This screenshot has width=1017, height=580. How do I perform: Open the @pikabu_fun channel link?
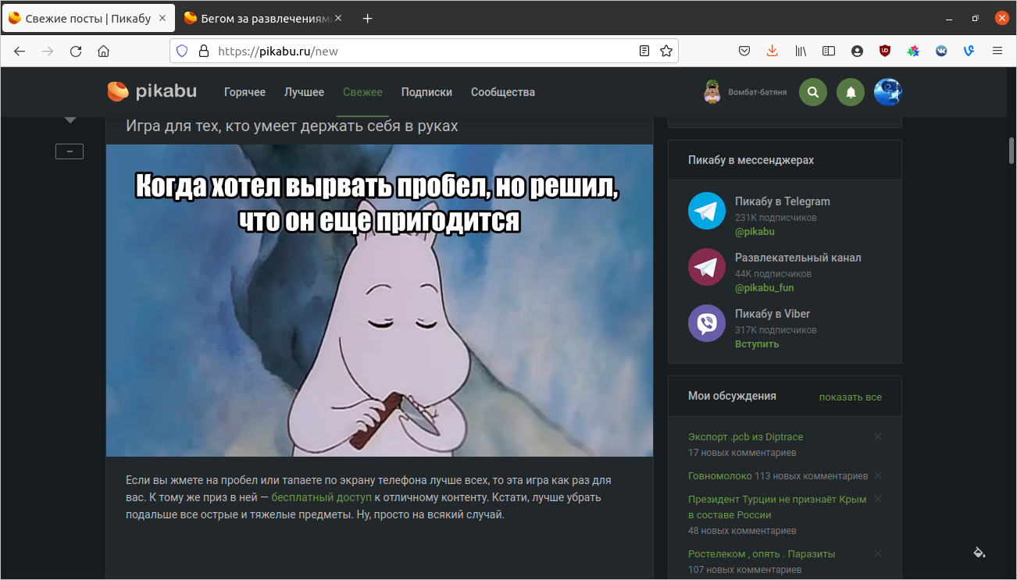click(x=764, y=288)
